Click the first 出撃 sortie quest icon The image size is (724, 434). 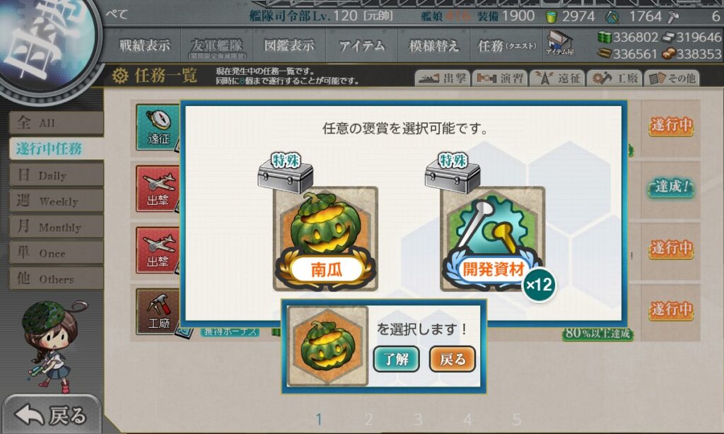(x=158, y=189)
